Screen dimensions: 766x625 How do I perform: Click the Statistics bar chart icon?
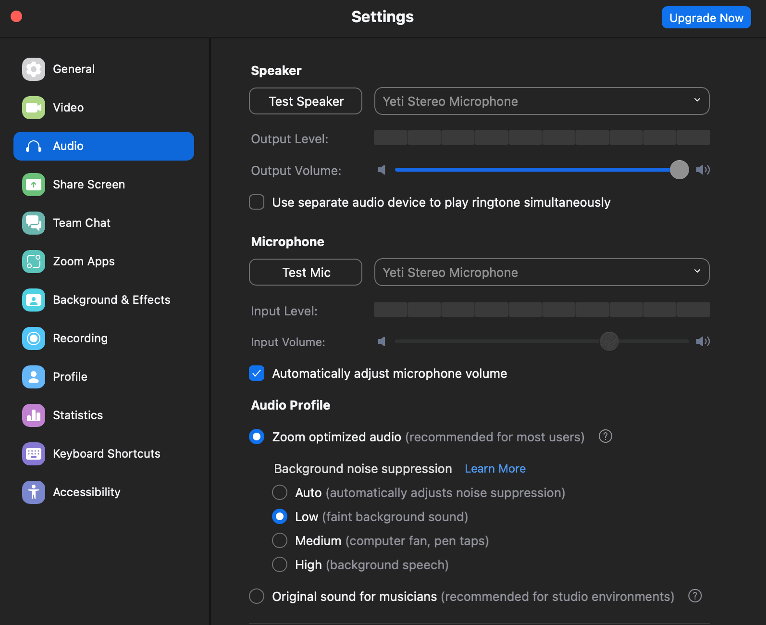34,415
